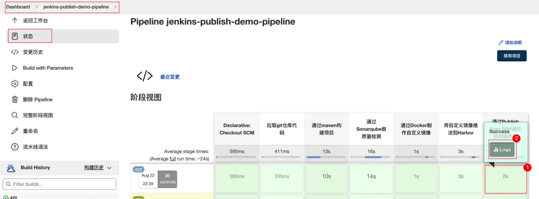This screenshot has height=199, width=539.
Task: Click the Logs button in Success popup
Action: coord(502,150)
